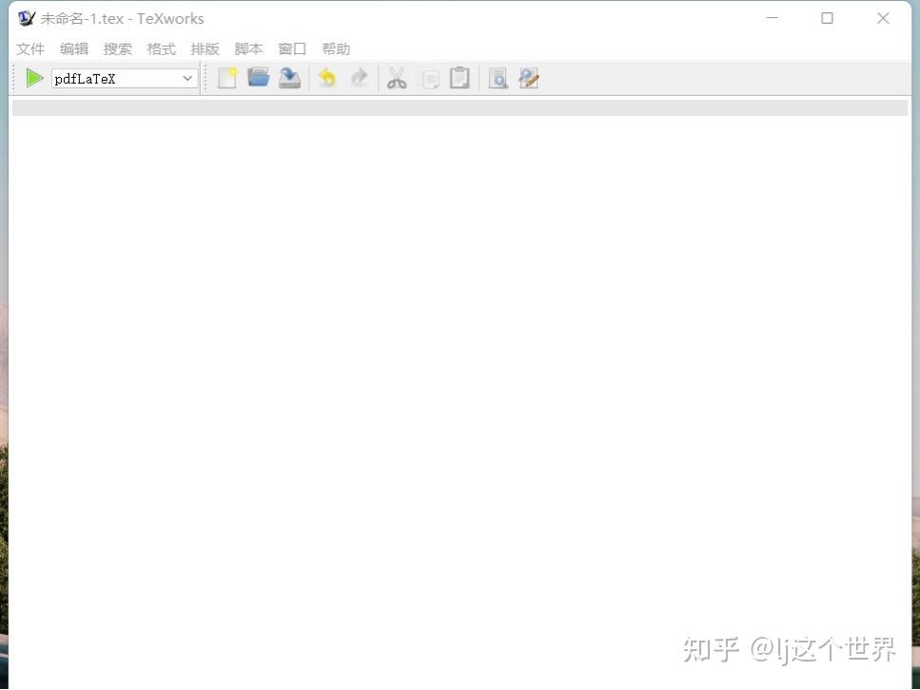Open the 脚本 menu
Viewport: 920px width, 690px height.
tap(248, 48)
